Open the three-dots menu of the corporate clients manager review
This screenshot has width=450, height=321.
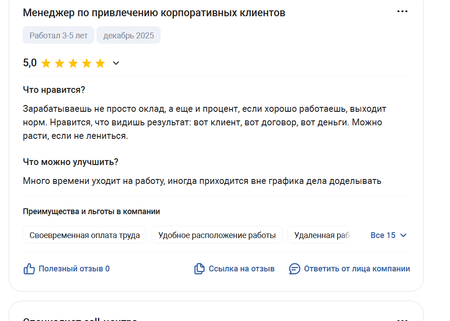pos(402,12)
